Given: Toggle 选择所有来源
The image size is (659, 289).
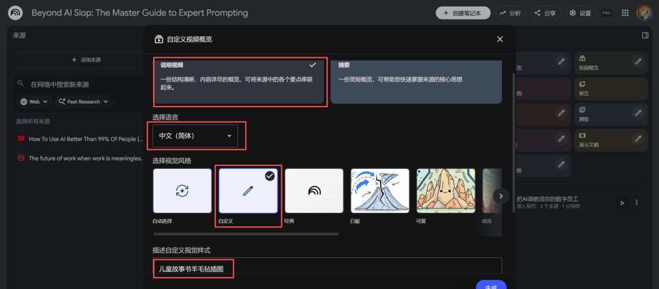Looking at the screenshot, I should [33, 121].
